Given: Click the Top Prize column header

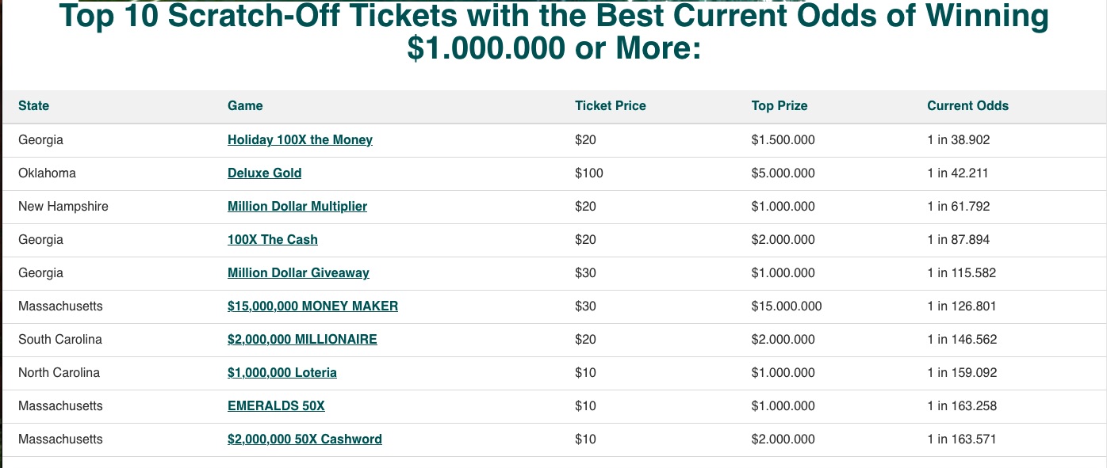Looking at the screenshot, I should click(779, 106).
